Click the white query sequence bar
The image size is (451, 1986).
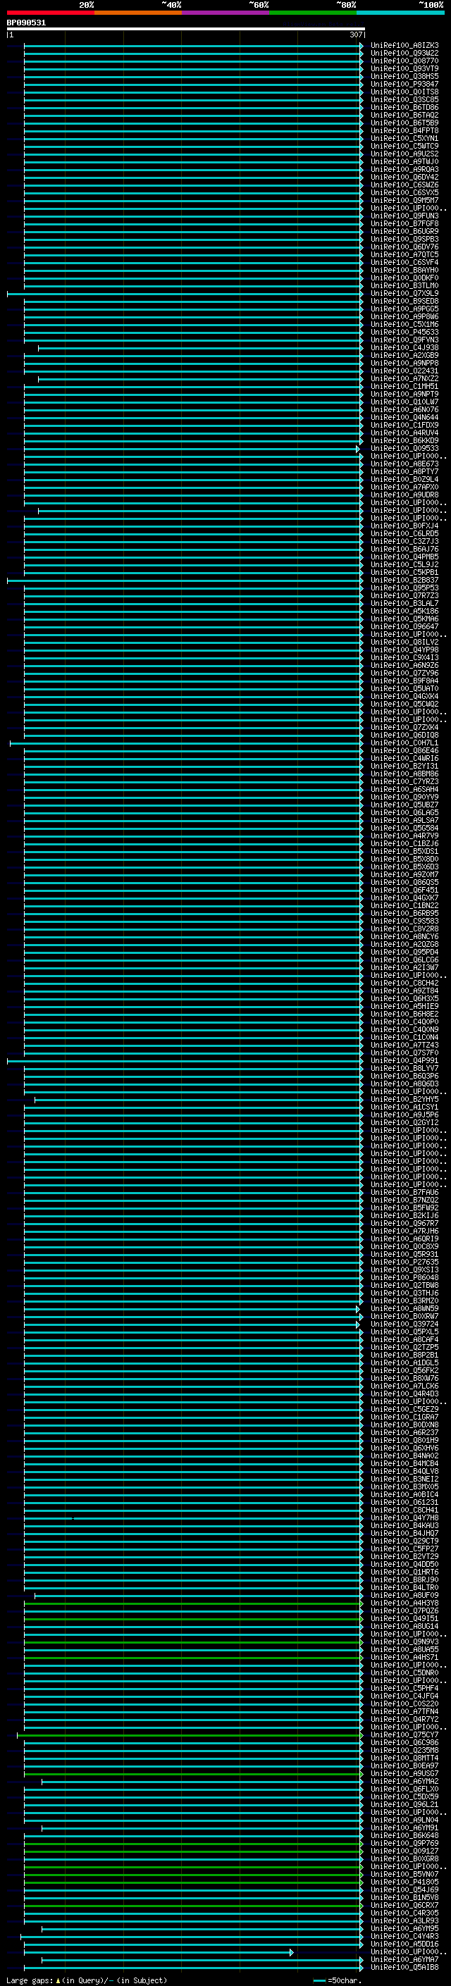[186, 30]
